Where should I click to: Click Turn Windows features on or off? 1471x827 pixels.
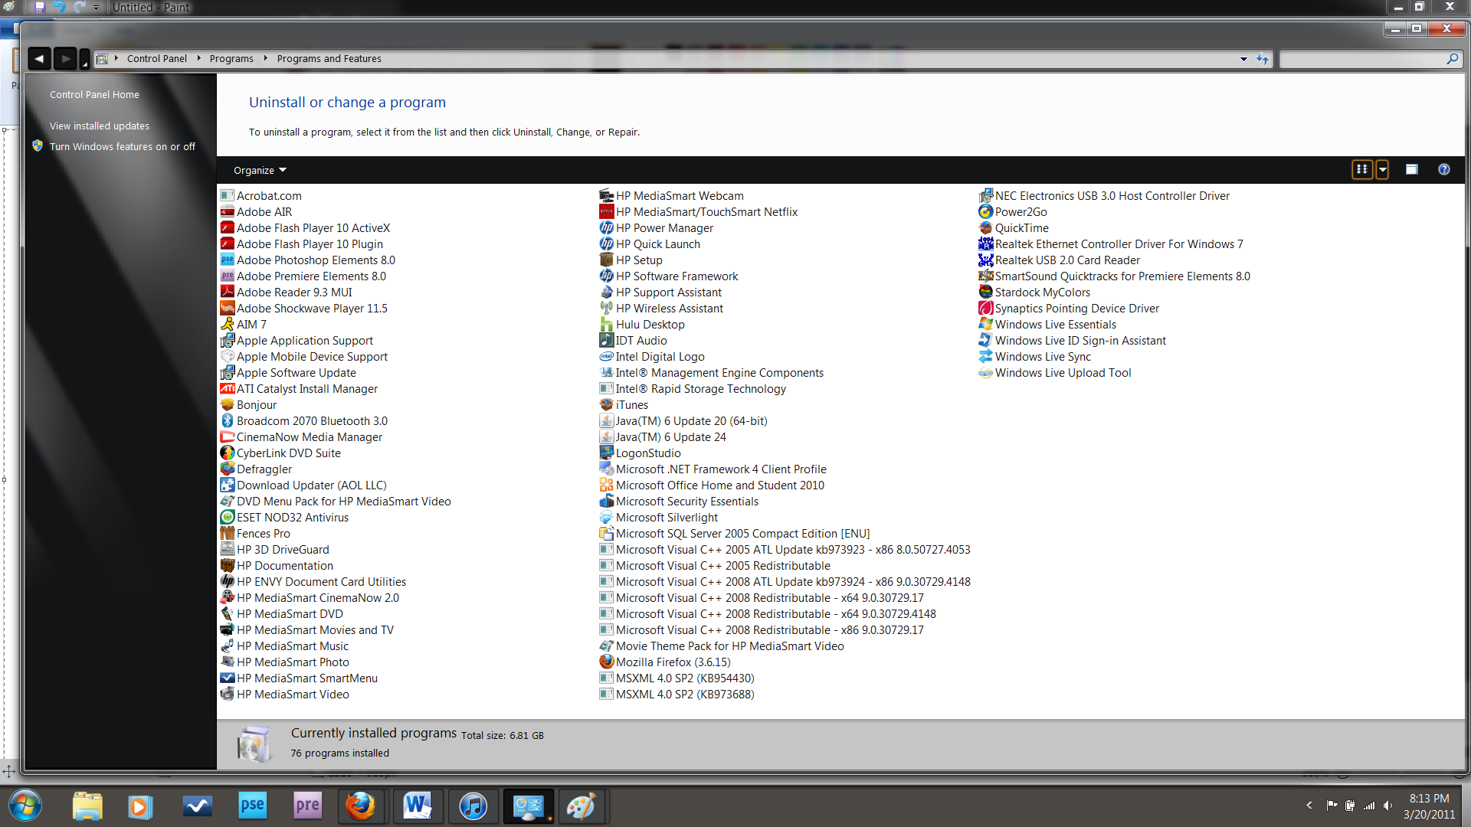(x=123, y=146)
